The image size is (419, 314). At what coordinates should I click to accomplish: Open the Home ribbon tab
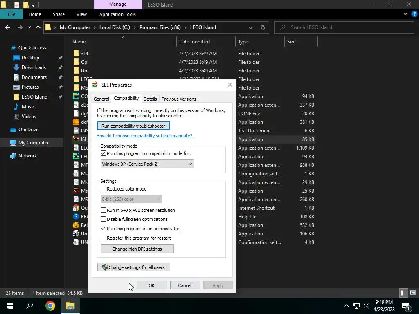[35, 14]
